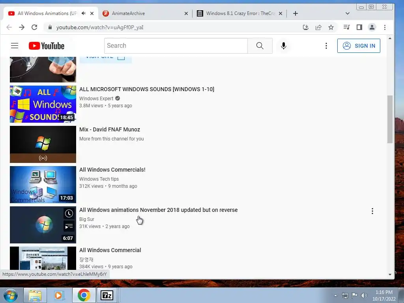404x303 pixels.
Task: Open ALL MICROSOFT WINDOWS SOUNDS thumbnail
Action: point(43,104)
